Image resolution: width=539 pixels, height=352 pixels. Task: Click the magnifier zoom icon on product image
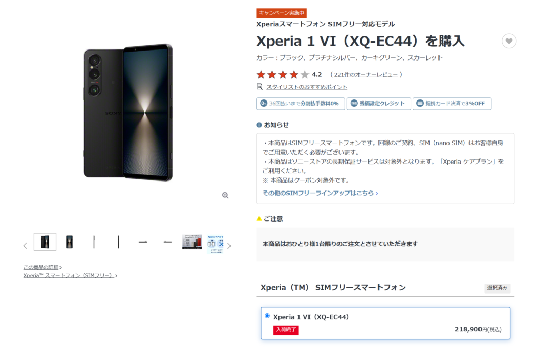(225, 195)
